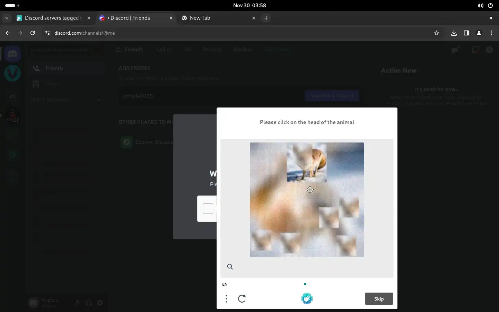The width and height of the screenshot is (499, 312).
Task: Open system power menu
Action: coord(490,6)
